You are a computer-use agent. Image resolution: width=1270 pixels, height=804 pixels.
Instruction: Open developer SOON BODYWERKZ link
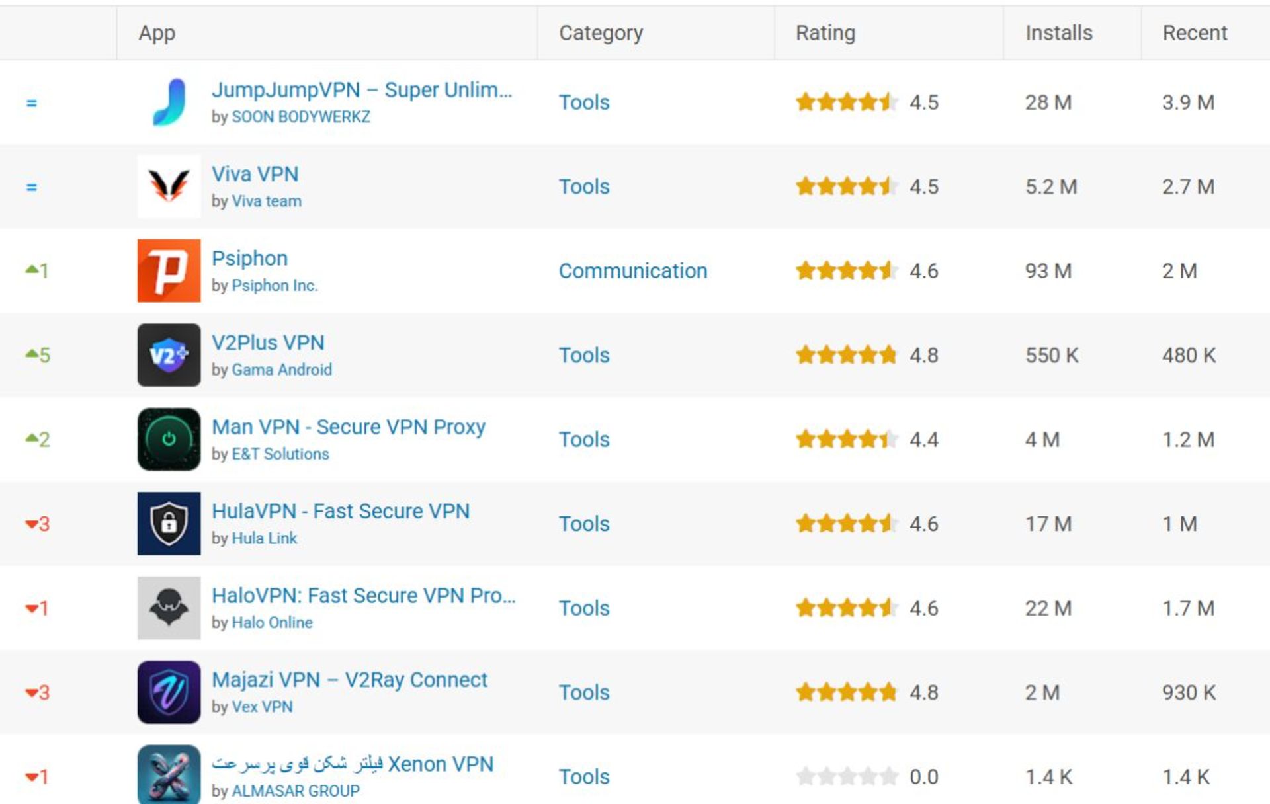pyautogui.click(x=301, y=117)
